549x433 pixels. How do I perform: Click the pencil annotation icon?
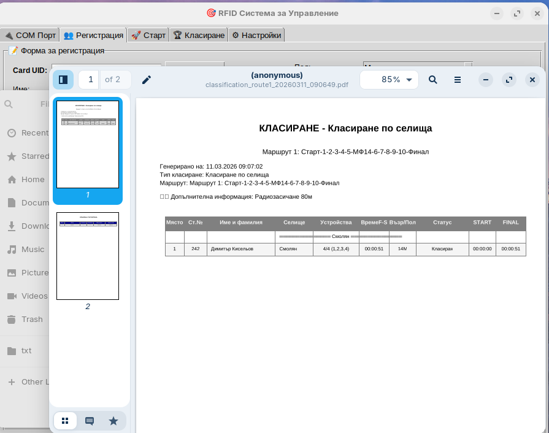tap(147, 80)
